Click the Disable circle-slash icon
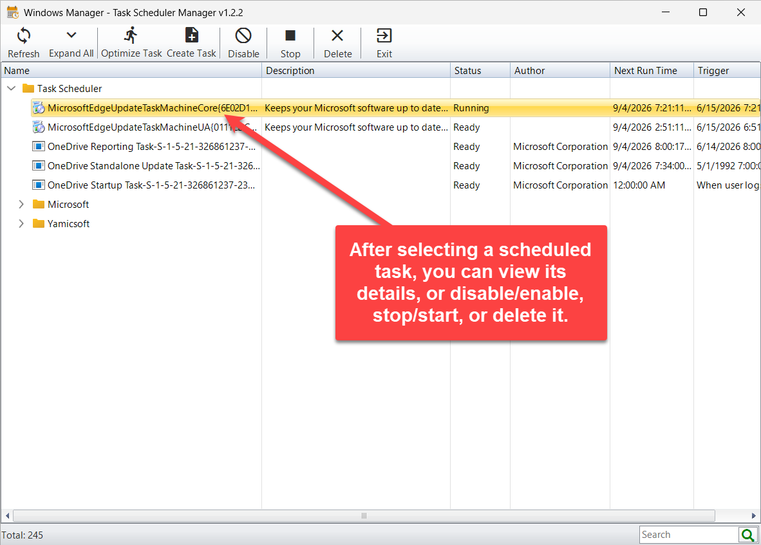The image size is (761, 545). click(243, 35)
